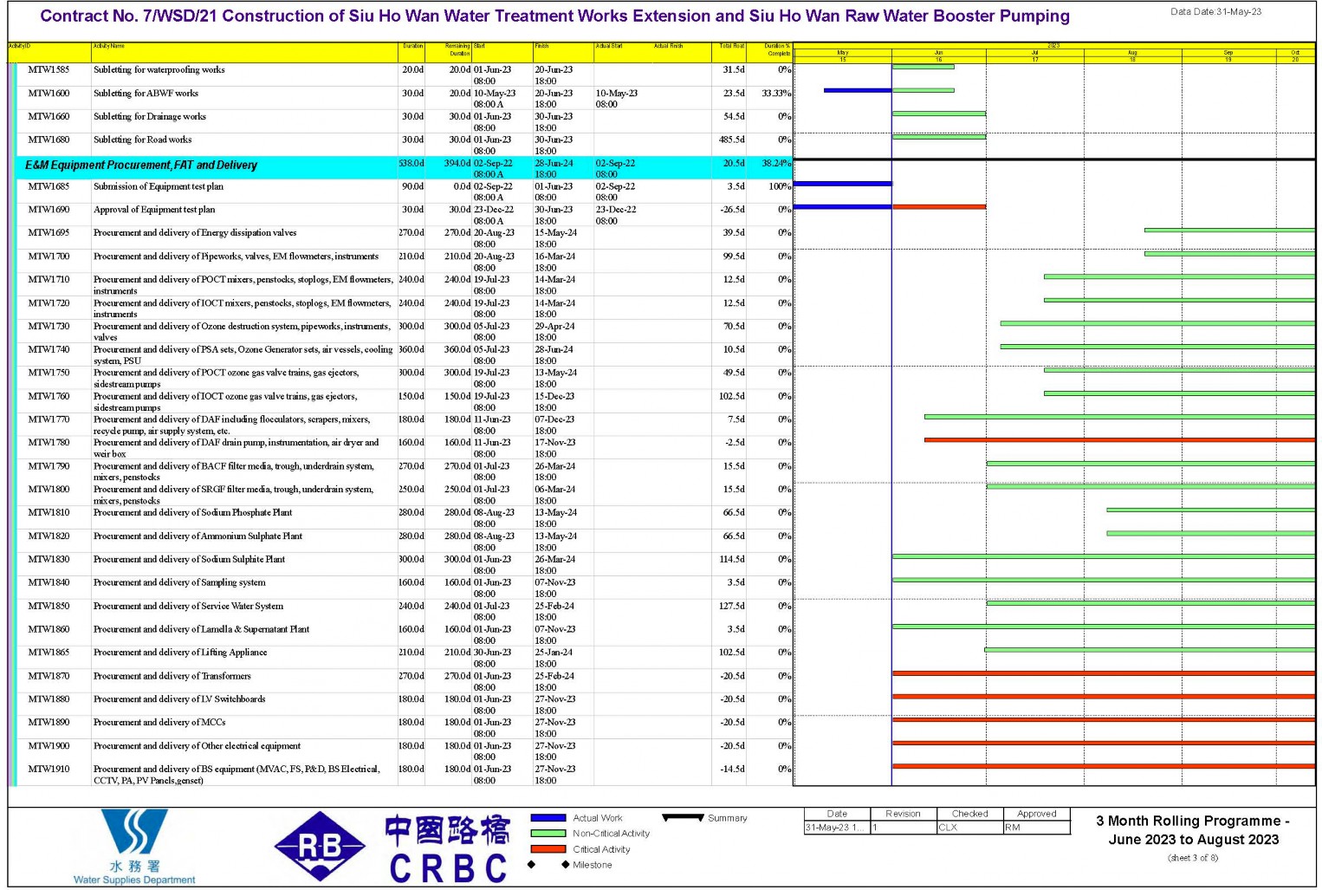Click the blue actual-work bar for MTW1600
This screenshot has height=890, width=1322.
(x=857, y=90)
